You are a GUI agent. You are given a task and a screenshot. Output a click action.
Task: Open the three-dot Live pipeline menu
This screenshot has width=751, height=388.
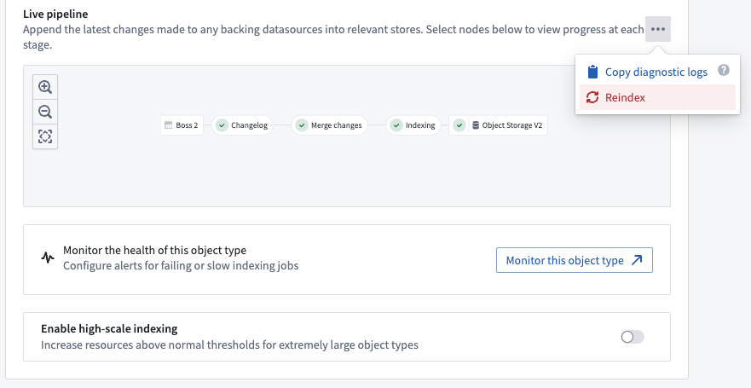(657, 29)
